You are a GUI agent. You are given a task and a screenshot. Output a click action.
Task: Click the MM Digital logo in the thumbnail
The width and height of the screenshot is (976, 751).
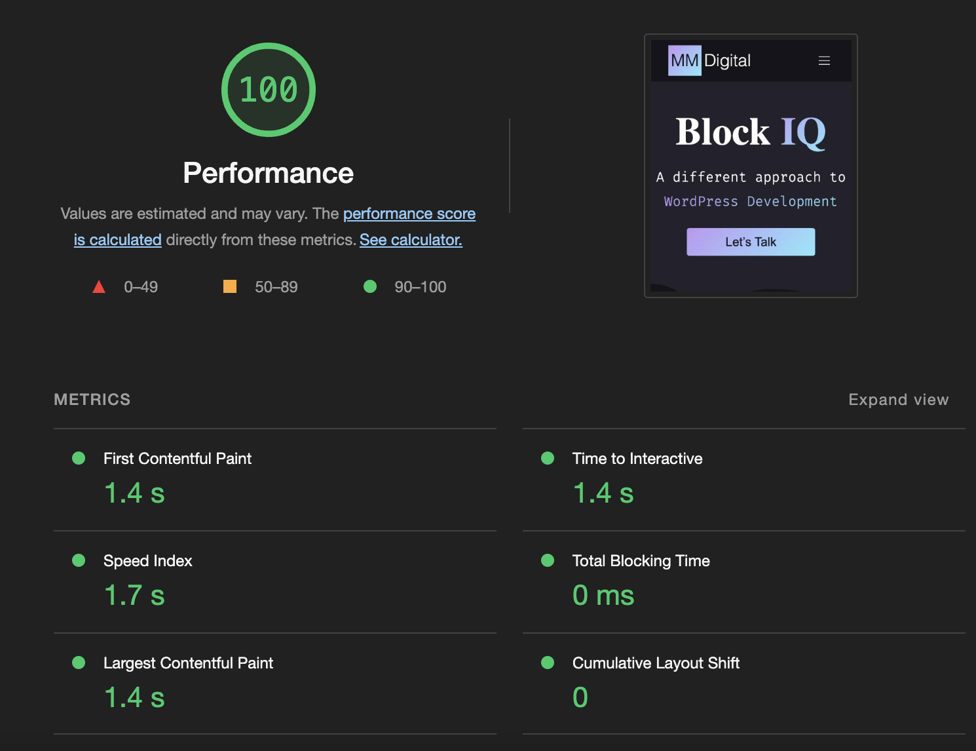(709, 61)
